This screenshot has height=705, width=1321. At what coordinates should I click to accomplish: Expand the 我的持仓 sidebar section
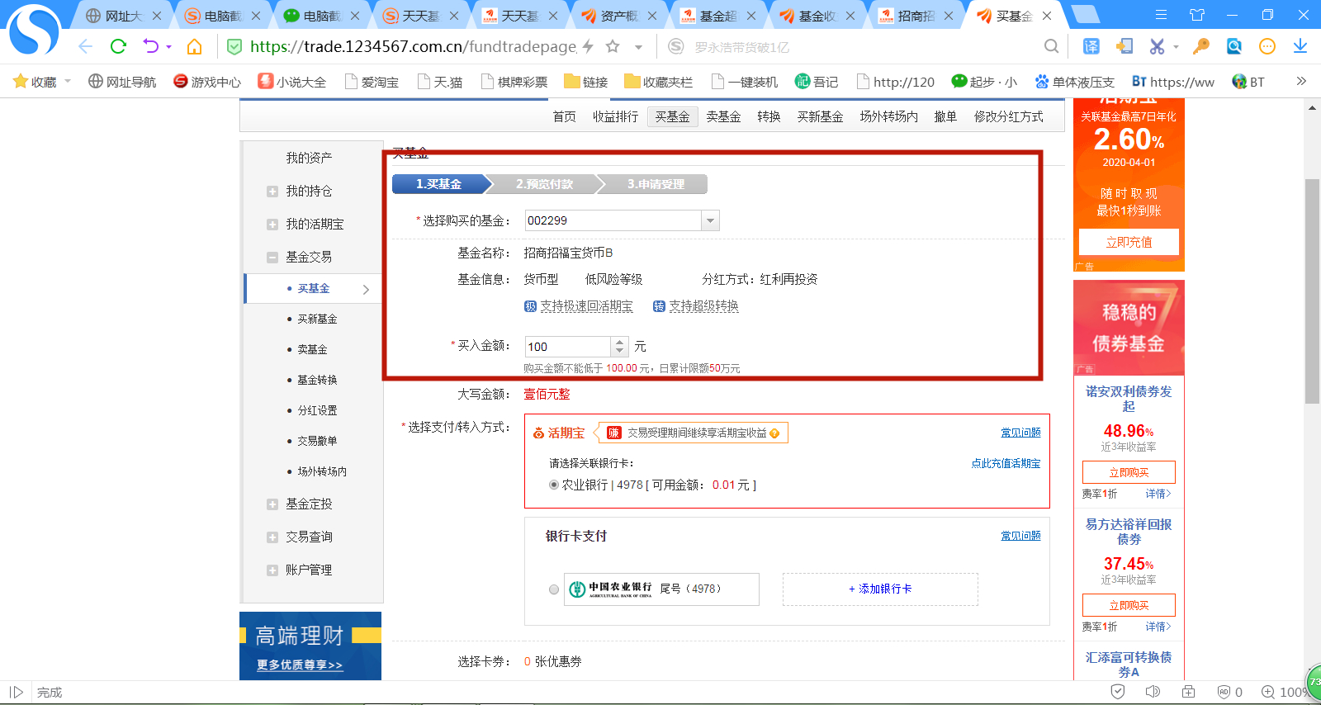point(272,192)
